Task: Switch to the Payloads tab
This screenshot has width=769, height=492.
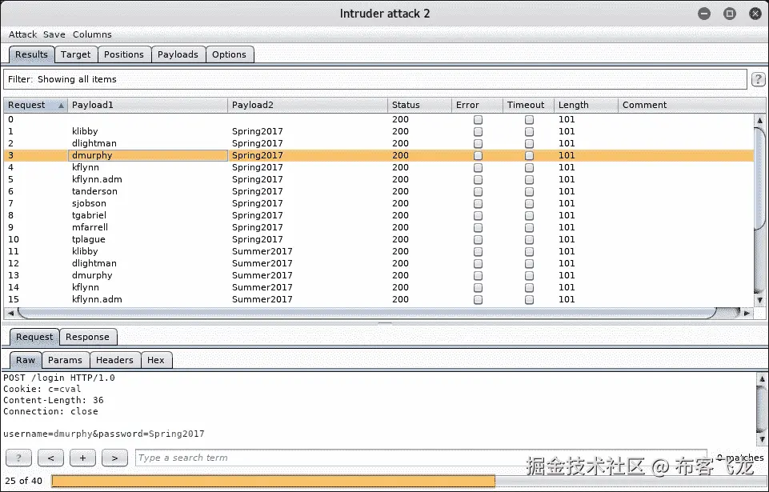Action: tap(178, 54)
